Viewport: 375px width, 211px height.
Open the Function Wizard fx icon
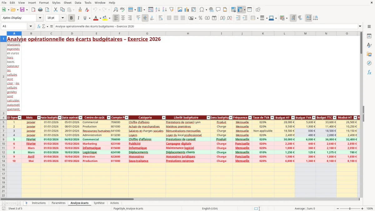click(x=39, y=26)
